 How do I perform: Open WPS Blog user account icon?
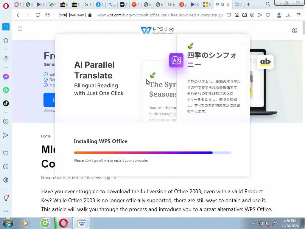(x=295, y=30)
